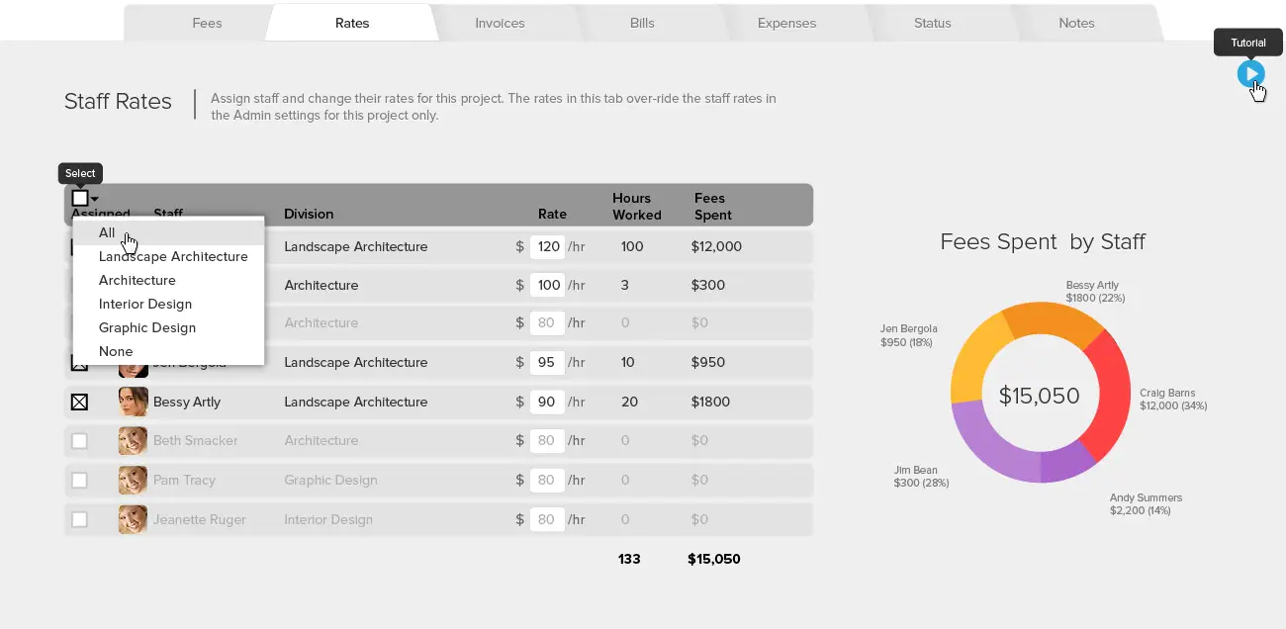Image resolution: width=1286 pixels, height=629 pixels.
Task: Click Pam Tracy's avatar photo
Action: pos(134,481)
